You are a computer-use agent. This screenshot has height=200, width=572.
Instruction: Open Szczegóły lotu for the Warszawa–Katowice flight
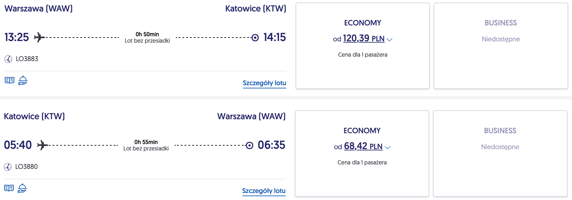coord(264,83)
